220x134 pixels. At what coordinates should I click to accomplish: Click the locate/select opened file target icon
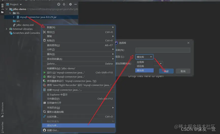pos(59,4)
